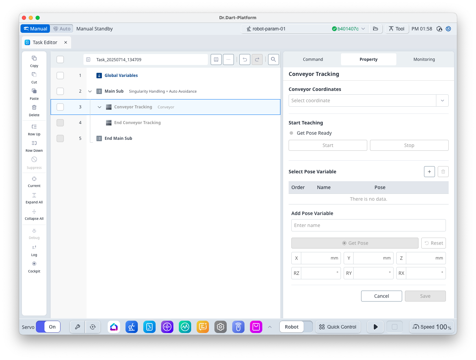Click the Speed 100% control
The width and height of the screenshot is (476, 360).
tap(432, 327)
